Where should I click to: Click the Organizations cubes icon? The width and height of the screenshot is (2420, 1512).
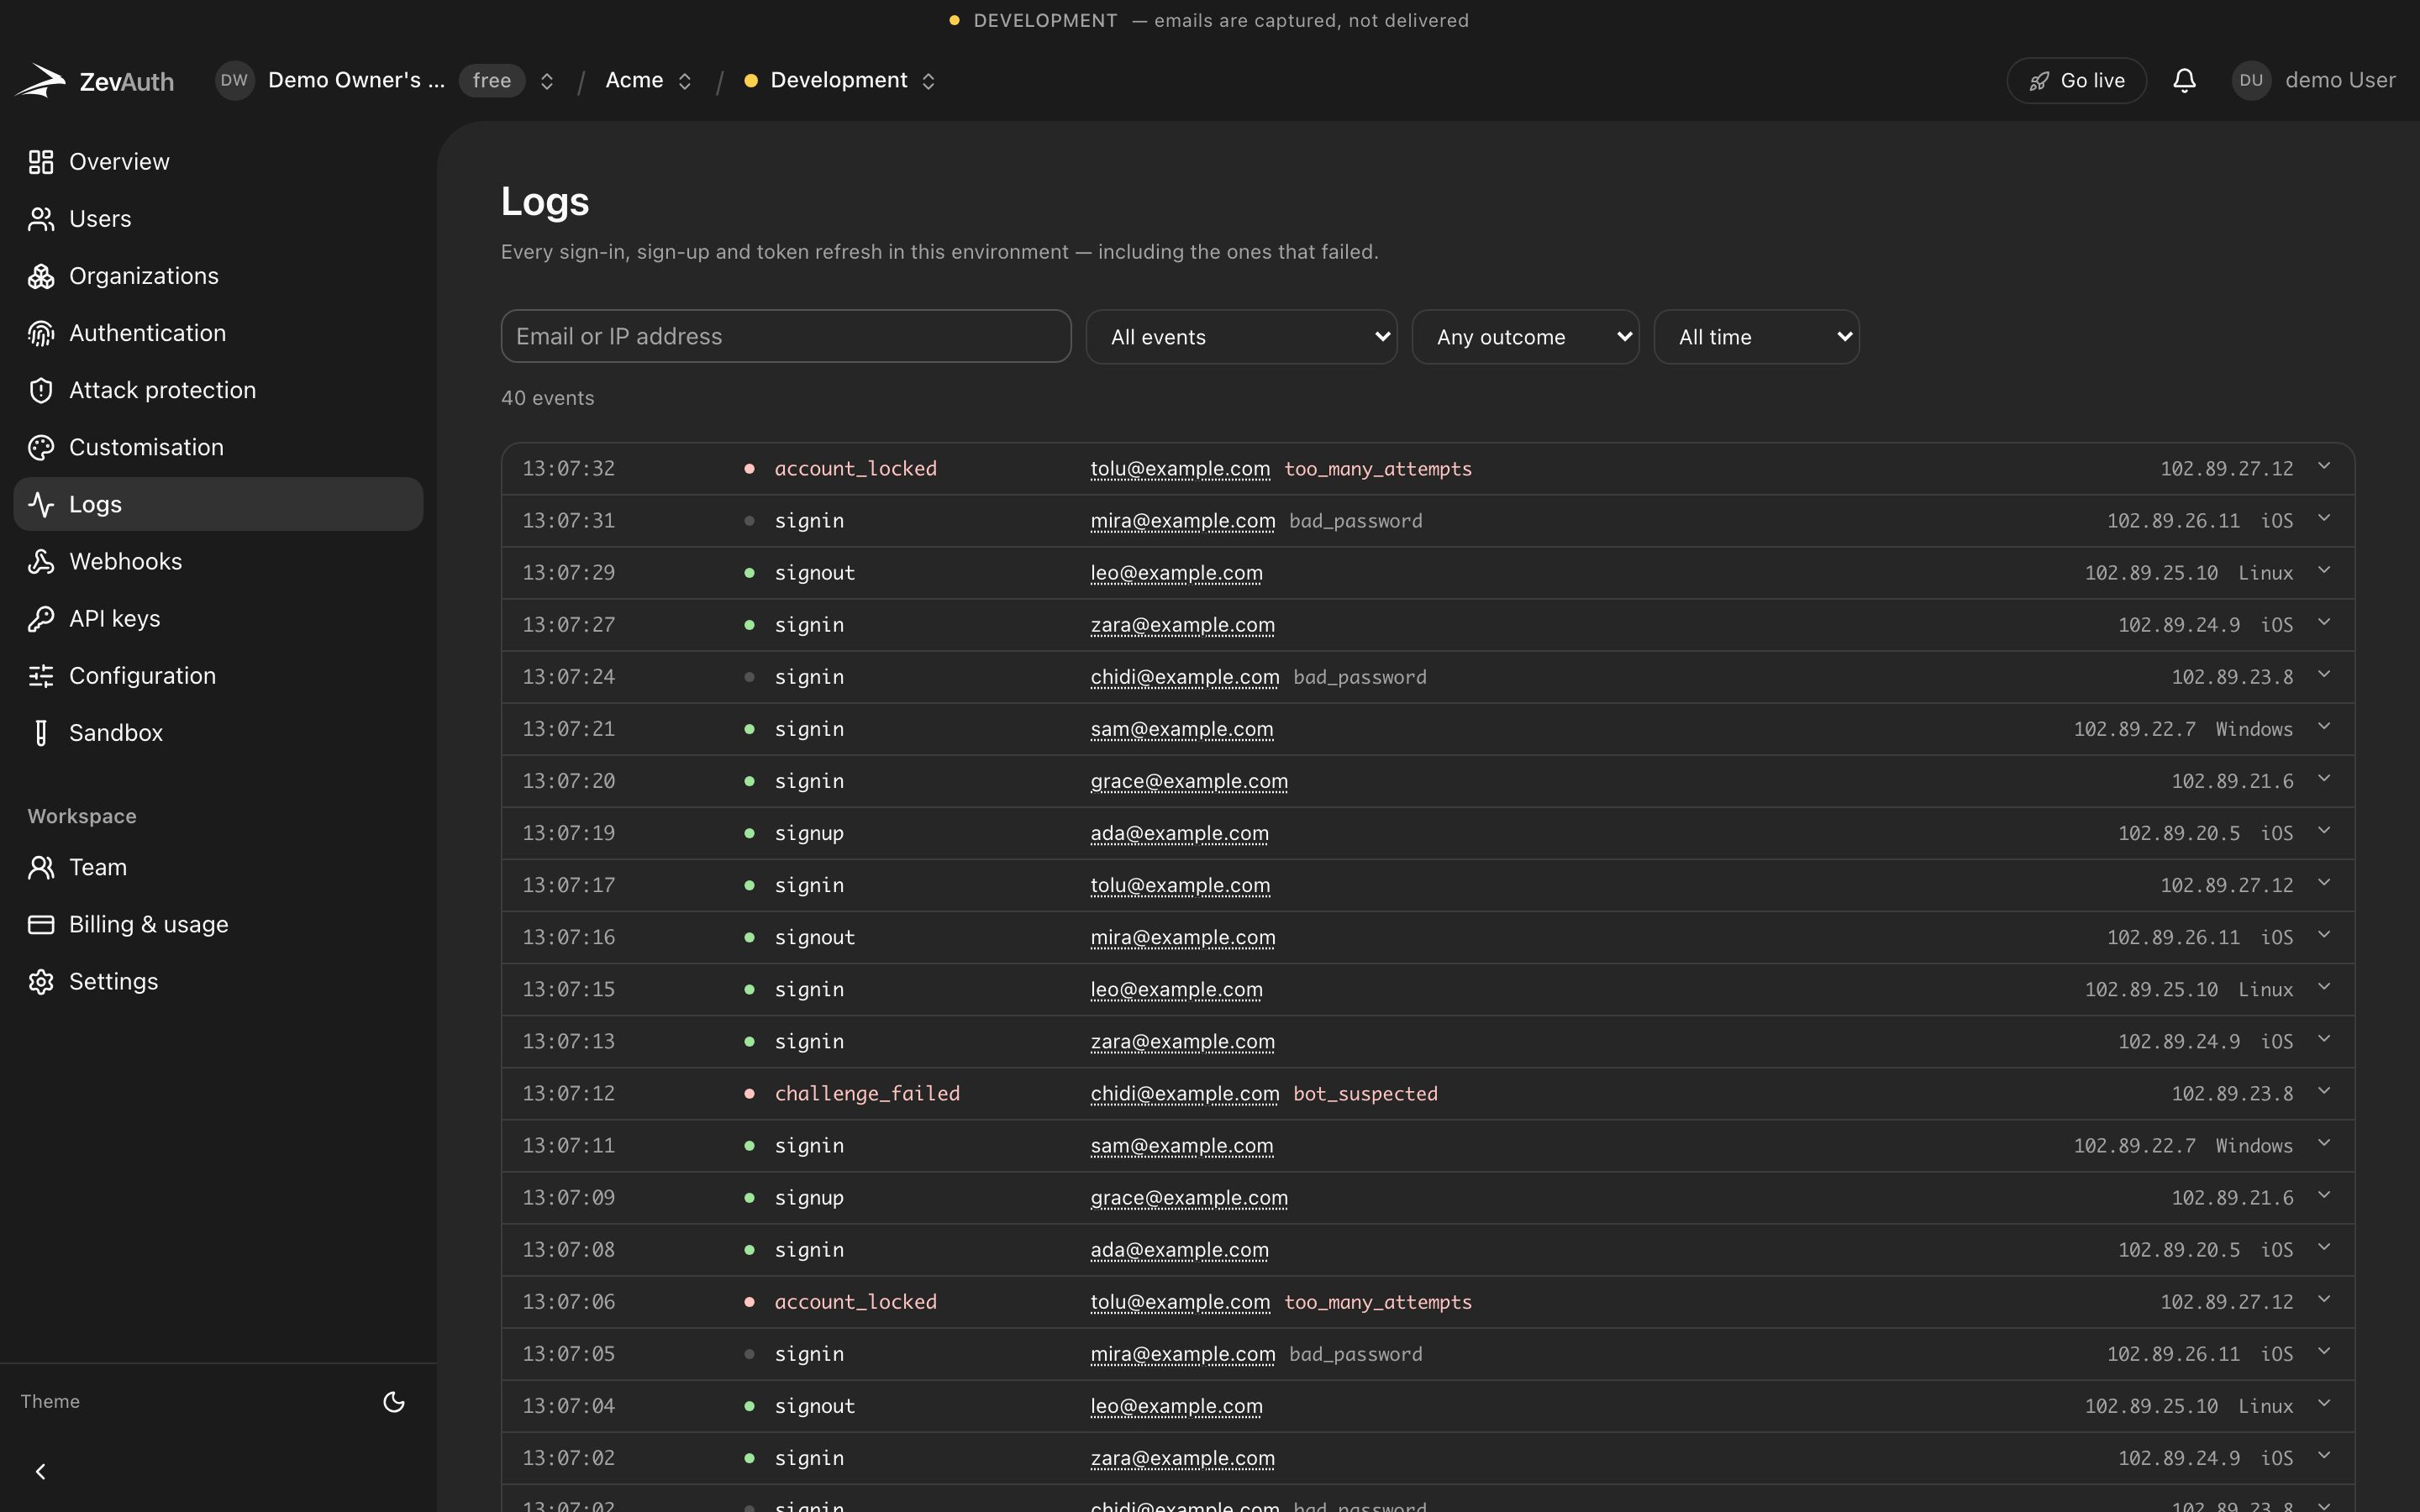(41, 276)
